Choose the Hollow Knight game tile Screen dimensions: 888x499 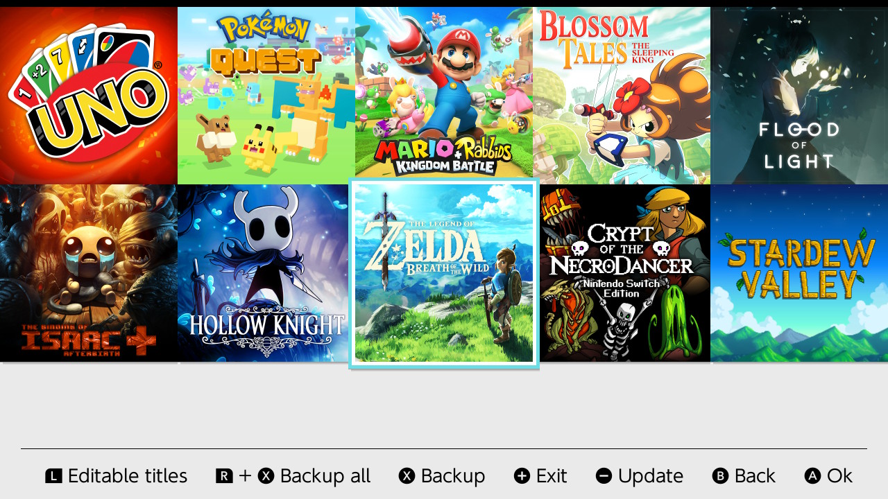(x=264, y=273)
